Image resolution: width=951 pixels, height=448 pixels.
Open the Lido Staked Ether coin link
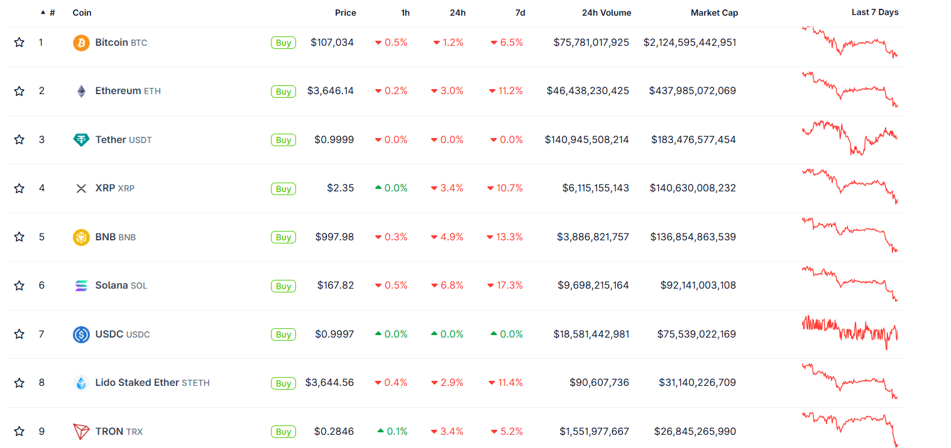(137, 383)
